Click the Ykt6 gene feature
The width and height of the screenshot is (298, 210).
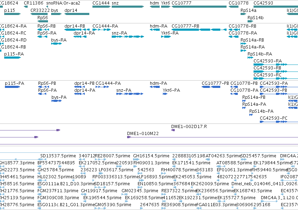[x=166, y=7]
